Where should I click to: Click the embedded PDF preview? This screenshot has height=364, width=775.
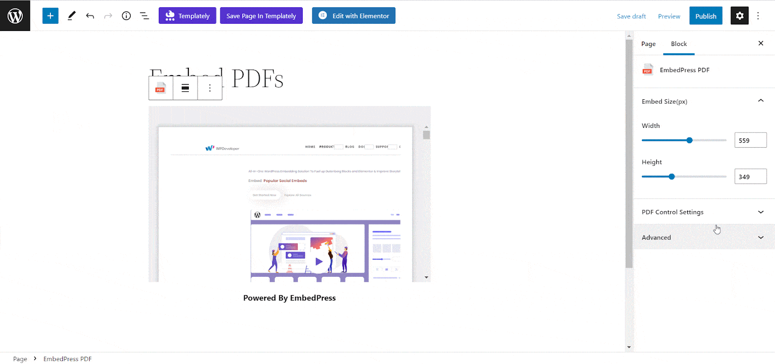[290, 194]
